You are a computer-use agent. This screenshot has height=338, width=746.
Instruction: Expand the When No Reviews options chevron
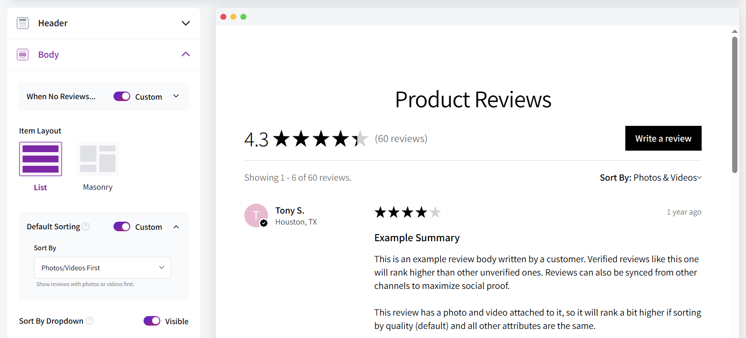tap(176, 96)
